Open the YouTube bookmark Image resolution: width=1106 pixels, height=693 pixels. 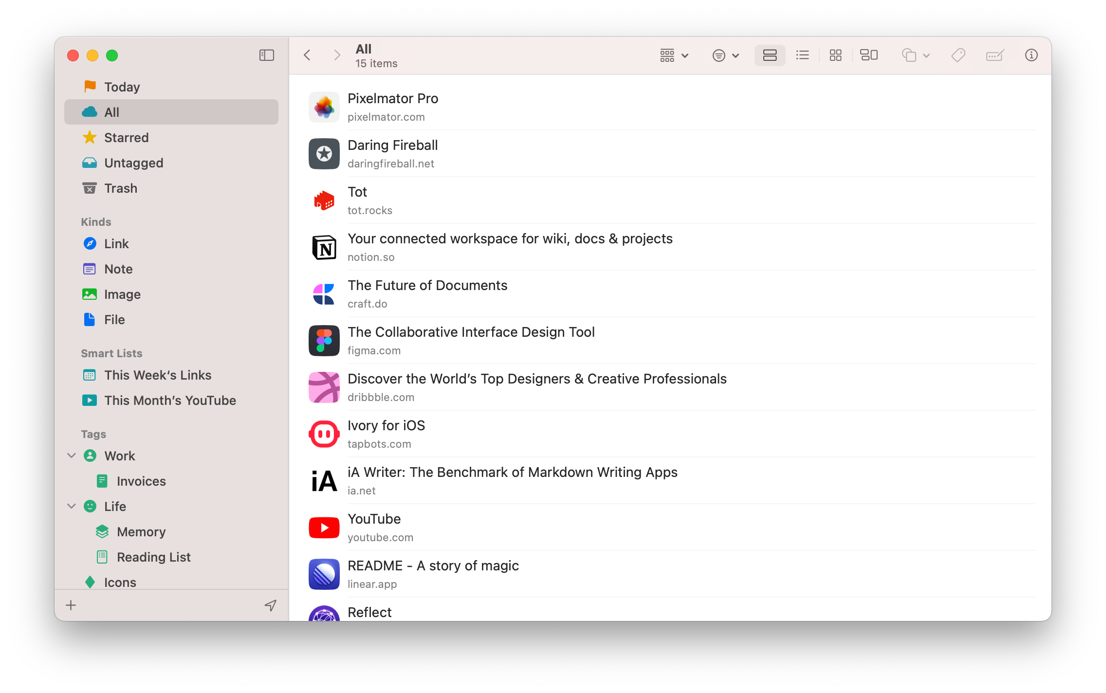[x=374, y=519]
